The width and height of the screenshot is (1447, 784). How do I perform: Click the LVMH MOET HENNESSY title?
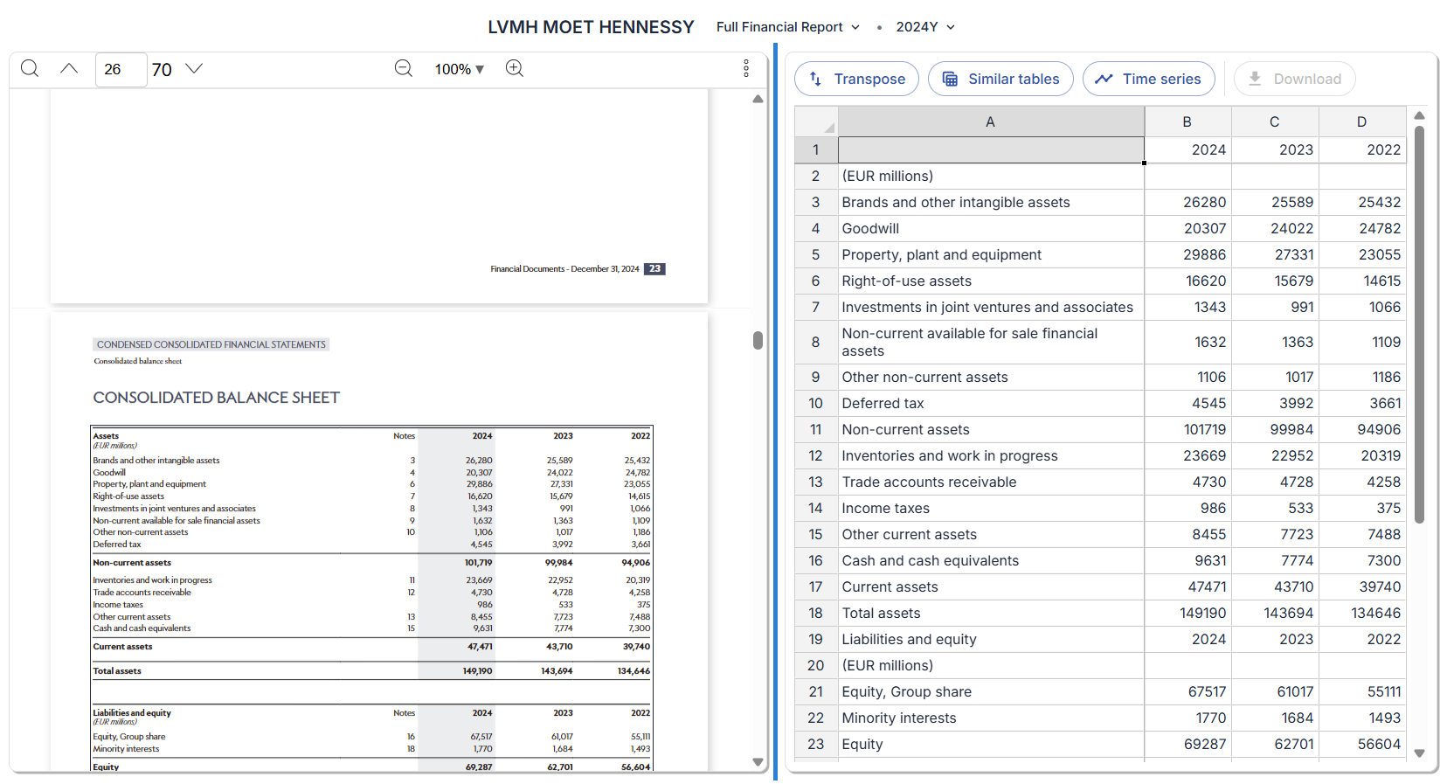pyautogui.click(x=591, y=27)
